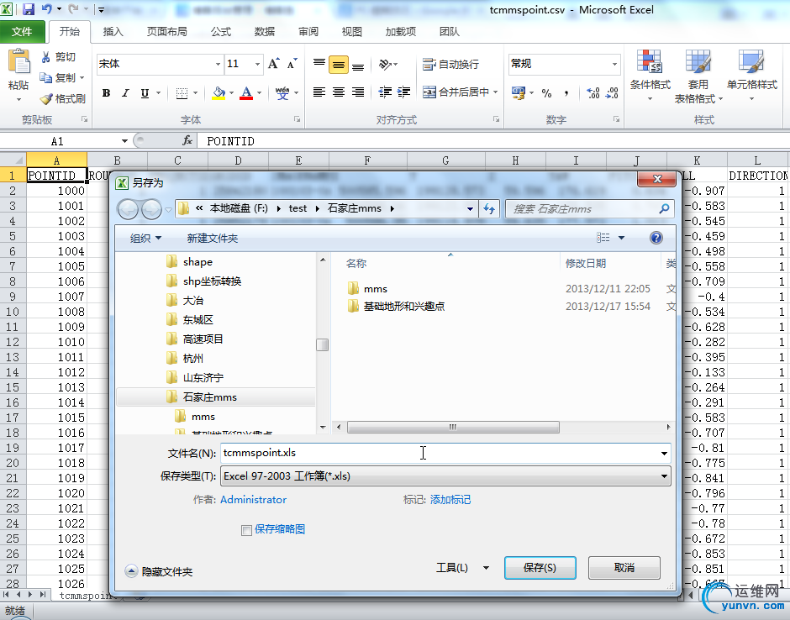Toggle Italic formatting
Viewport: 790px width, 620px height.
click(125, 92)
